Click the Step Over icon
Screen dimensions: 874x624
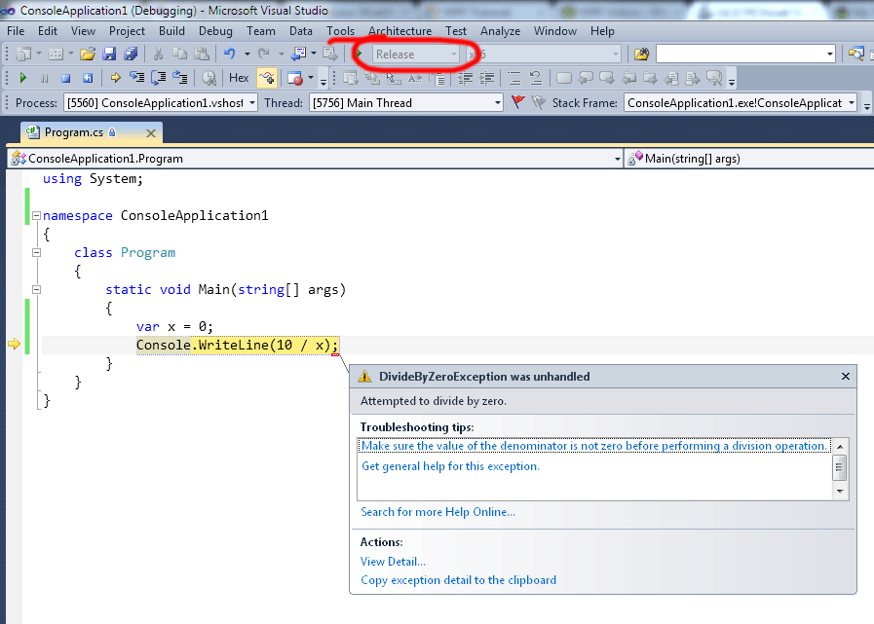[158, 78]
